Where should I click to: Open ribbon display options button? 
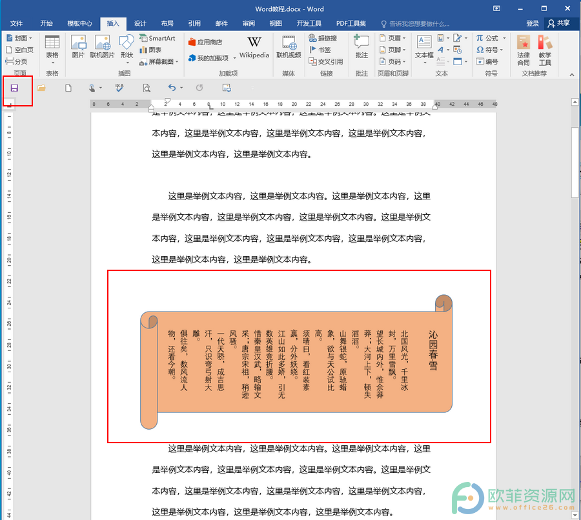coord(496,8)
